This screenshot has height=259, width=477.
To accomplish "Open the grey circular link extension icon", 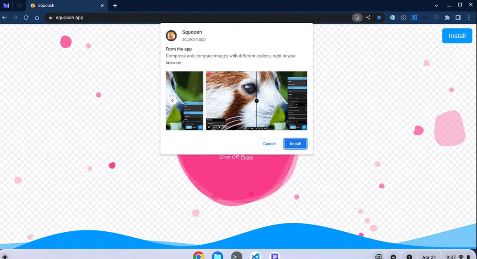I will pyautogui.click(x=403, y=17).
